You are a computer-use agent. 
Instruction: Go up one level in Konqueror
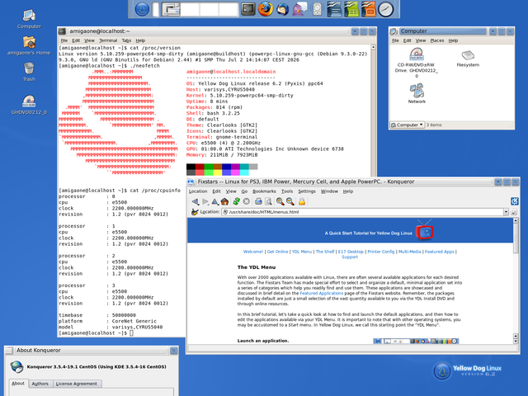click(x=214, y=201)
